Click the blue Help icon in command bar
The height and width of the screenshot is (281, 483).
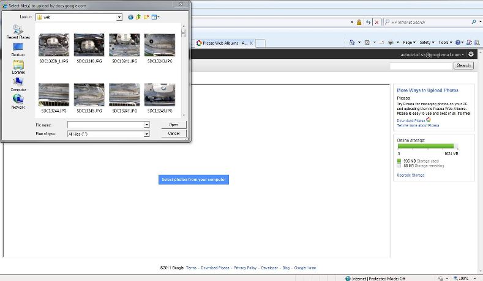click(x=458, y=42)
